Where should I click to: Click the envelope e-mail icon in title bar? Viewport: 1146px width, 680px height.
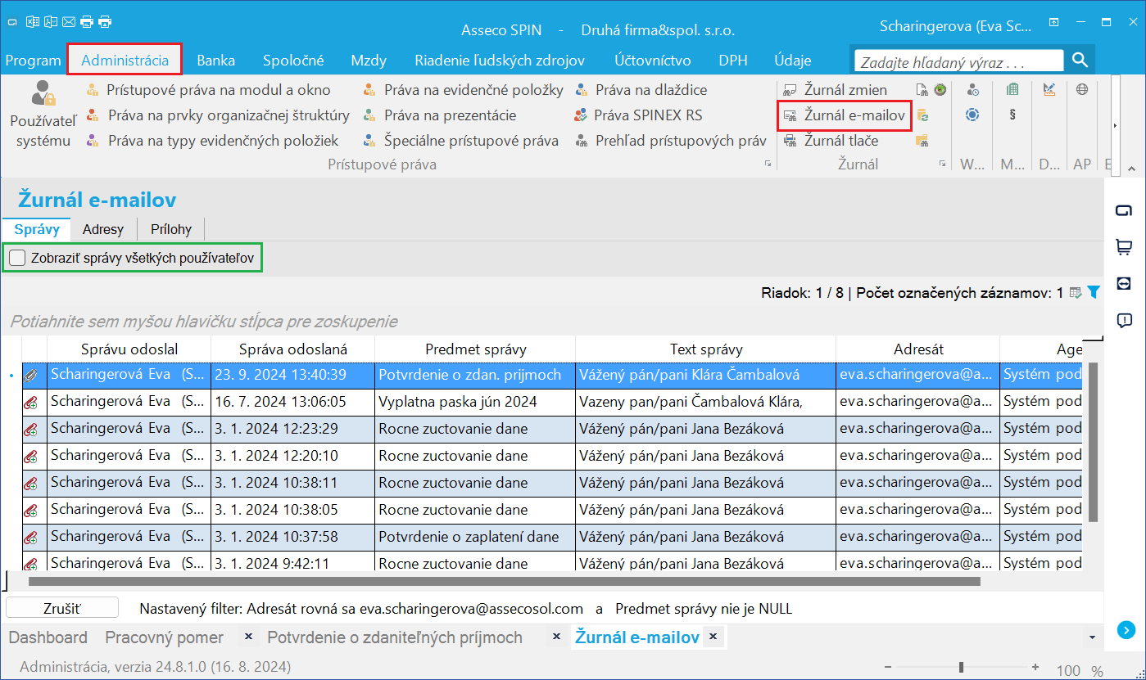click(x=69, y=22)
